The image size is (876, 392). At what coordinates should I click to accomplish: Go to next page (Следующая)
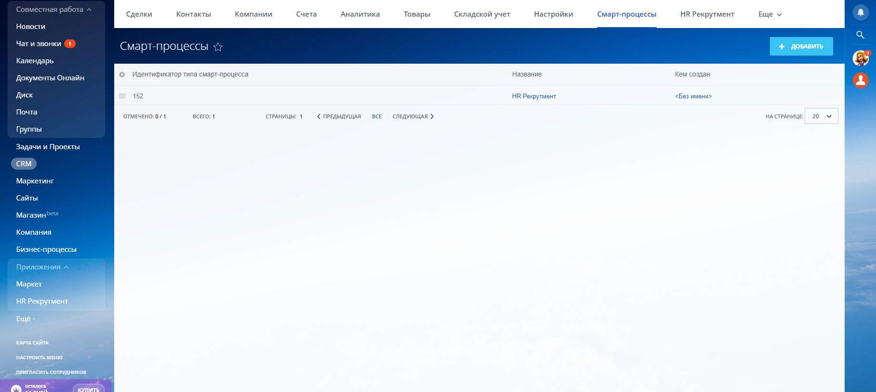413,116
